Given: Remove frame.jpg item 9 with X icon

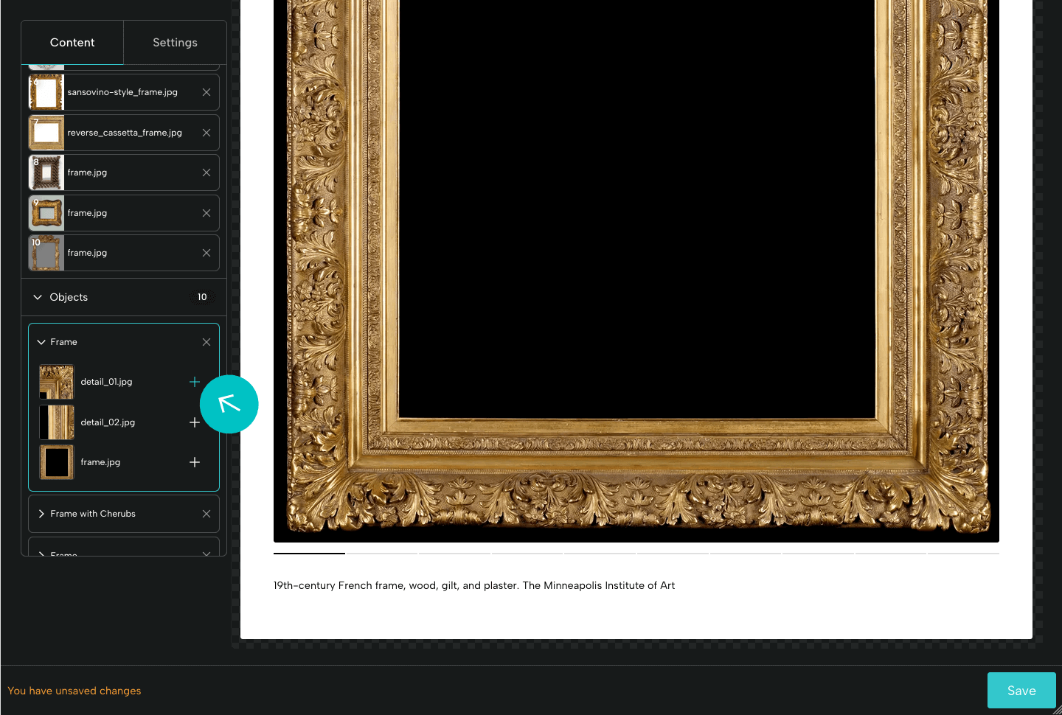Looking at the screenshot, I should [206, 212].
